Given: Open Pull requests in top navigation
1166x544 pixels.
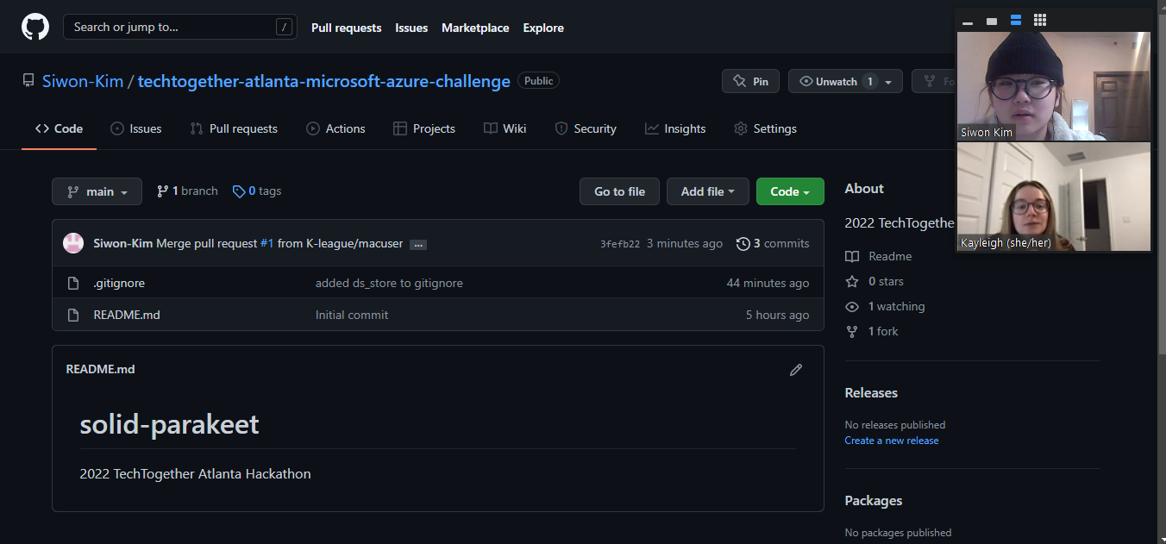Looking at the screenshot, I should tap(346, 28).
